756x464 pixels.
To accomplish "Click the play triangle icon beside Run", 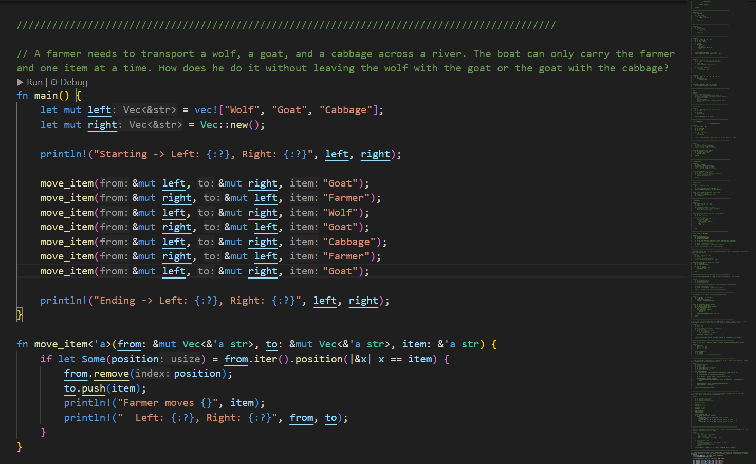I will 21,82.
